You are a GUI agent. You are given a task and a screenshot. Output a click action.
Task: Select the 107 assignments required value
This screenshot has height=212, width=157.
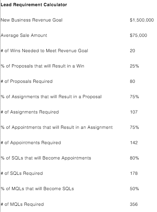click(134, 112)
